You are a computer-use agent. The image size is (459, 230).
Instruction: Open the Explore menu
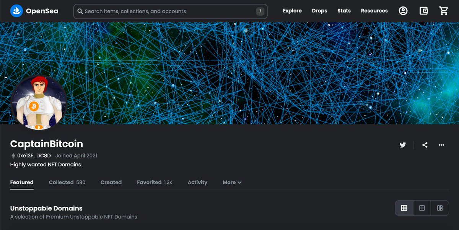point(292,11)
